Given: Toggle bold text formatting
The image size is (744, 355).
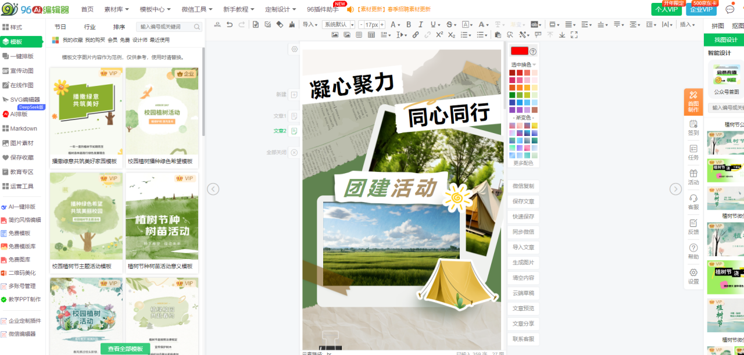Looking at the screenshot, I should point(409,24).
